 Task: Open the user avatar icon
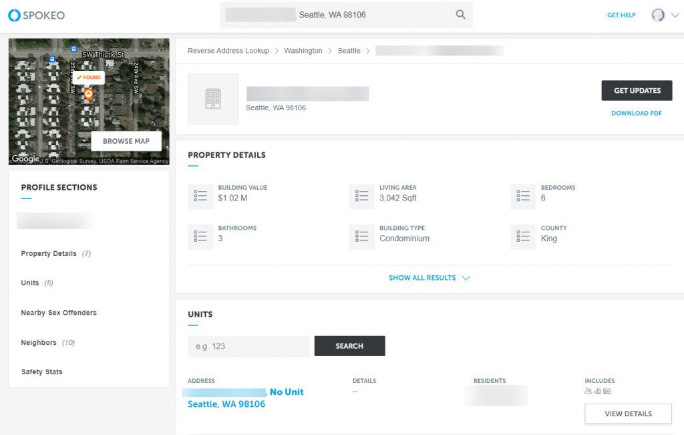tap(658, 15)
